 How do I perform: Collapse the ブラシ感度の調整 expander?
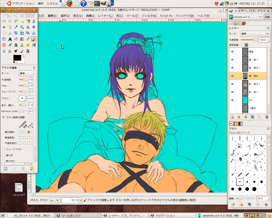pyautogui.click(x=3, y=118)
